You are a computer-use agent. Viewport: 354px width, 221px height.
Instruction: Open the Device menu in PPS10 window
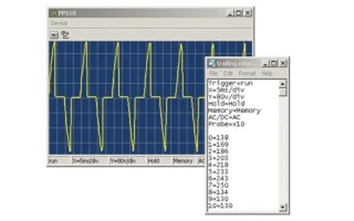point(59,23)
